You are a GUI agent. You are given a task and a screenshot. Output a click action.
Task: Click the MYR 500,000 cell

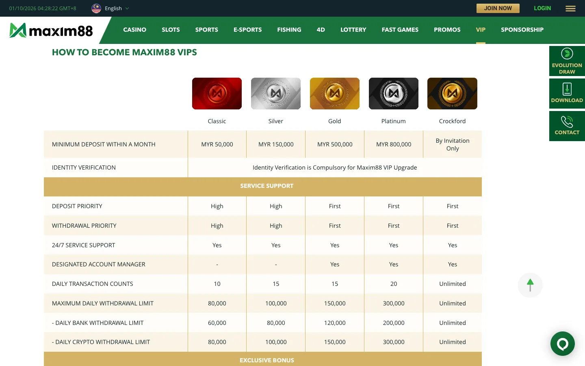coord(335,144)
